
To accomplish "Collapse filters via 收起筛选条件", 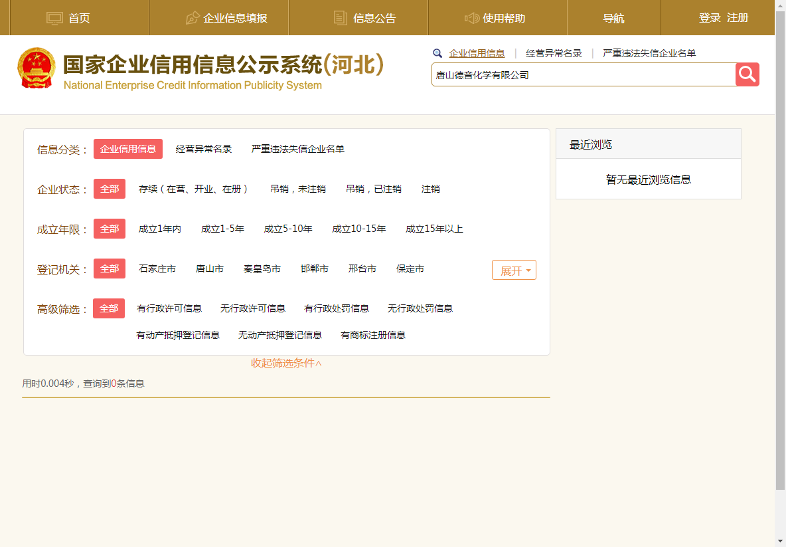I will pyautogui.click(x=286, y=363).
